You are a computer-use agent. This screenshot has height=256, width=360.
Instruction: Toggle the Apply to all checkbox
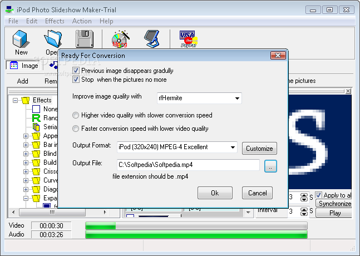(x=318, y=195)
